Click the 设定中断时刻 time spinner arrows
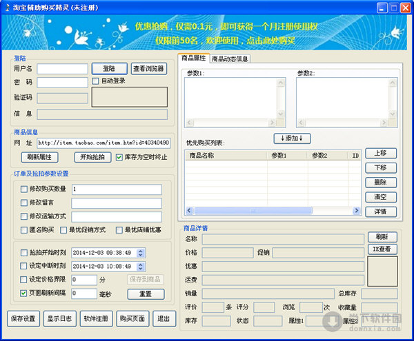The width and height of the screenshot is (414, 341). tap(141, 266)
